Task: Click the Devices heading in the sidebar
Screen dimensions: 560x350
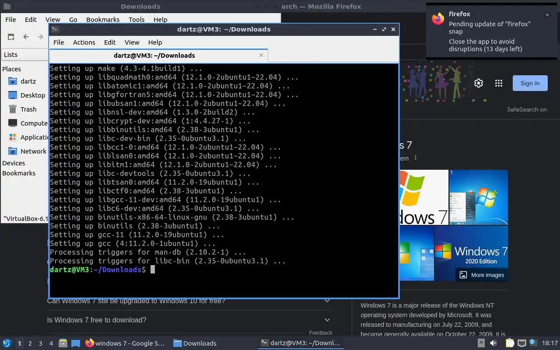Action: coord(14,163)
